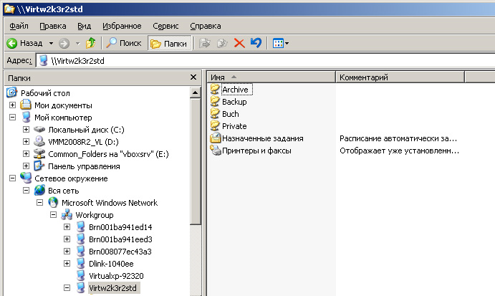The height and width of the screenshot is (296, 495).
Task: Select Dlink-1040ee tree label
Action: tap(111, 264)
